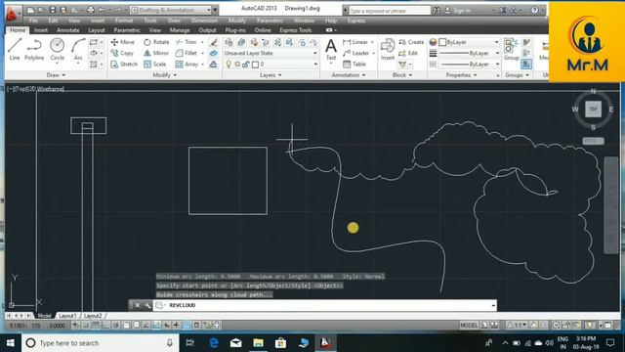This screenshot has height=352, width=625.
Task: Switch to the Output ribbon tab
Action: click(x=207, y=30)
